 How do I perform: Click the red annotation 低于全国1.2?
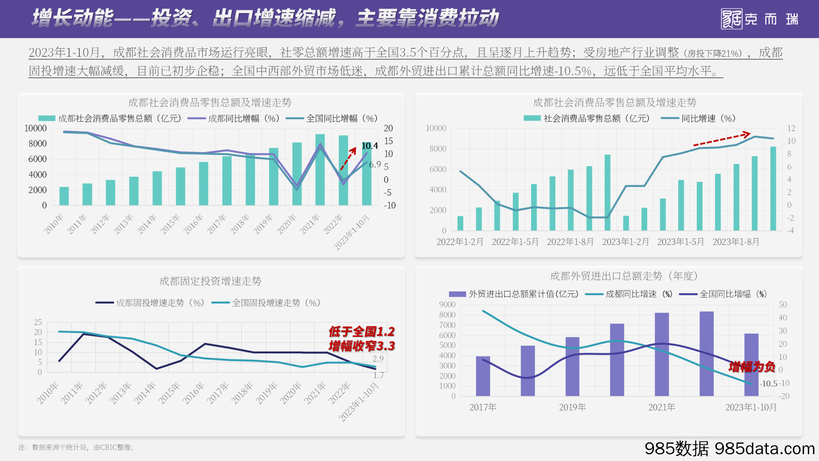362,331
